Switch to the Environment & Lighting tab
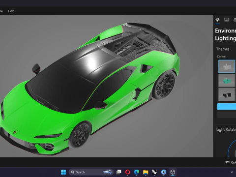The image size is (236, 177). 217,20
